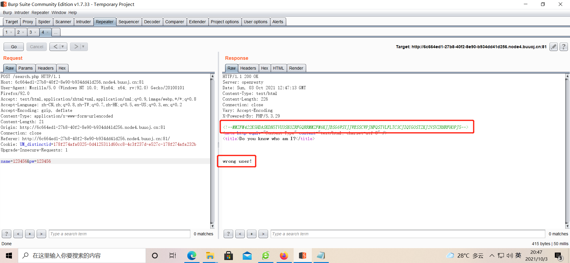The height and width of the screenshot is (263, 570).
Task: Open Cortana circle icon on taskbar
Action: point(155,256)
